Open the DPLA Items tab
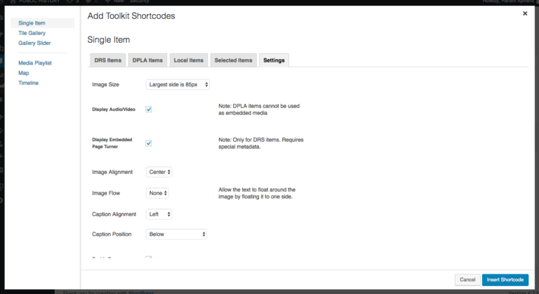The height and width of the screenshot is (294, 539). coord(147,60)
